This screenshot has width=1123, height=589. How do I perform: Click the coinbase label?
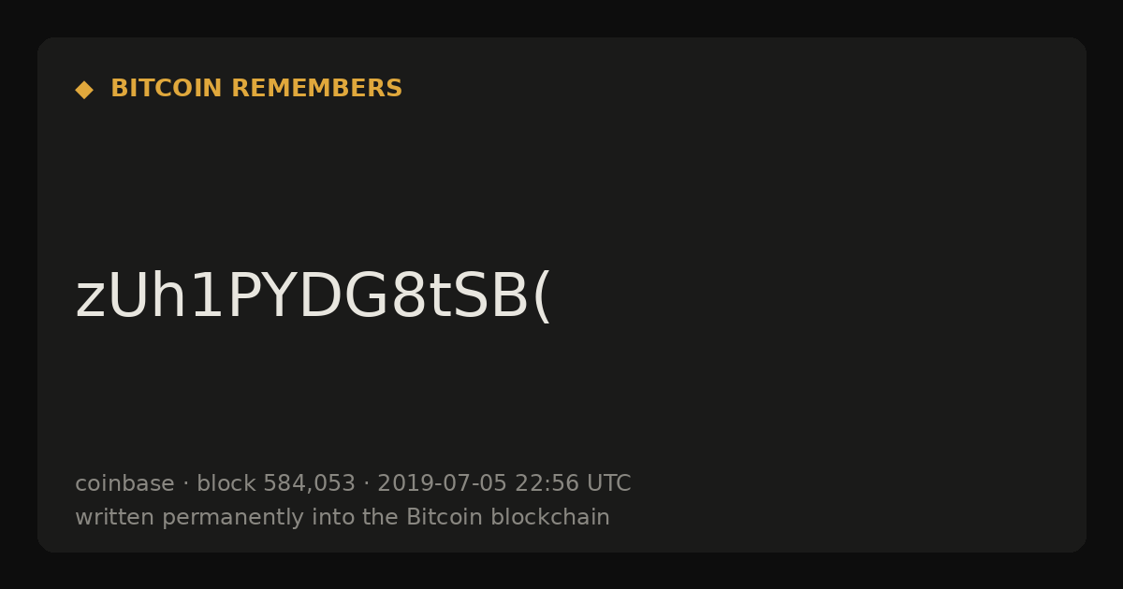pyautogui.click(x=124, y=483)
